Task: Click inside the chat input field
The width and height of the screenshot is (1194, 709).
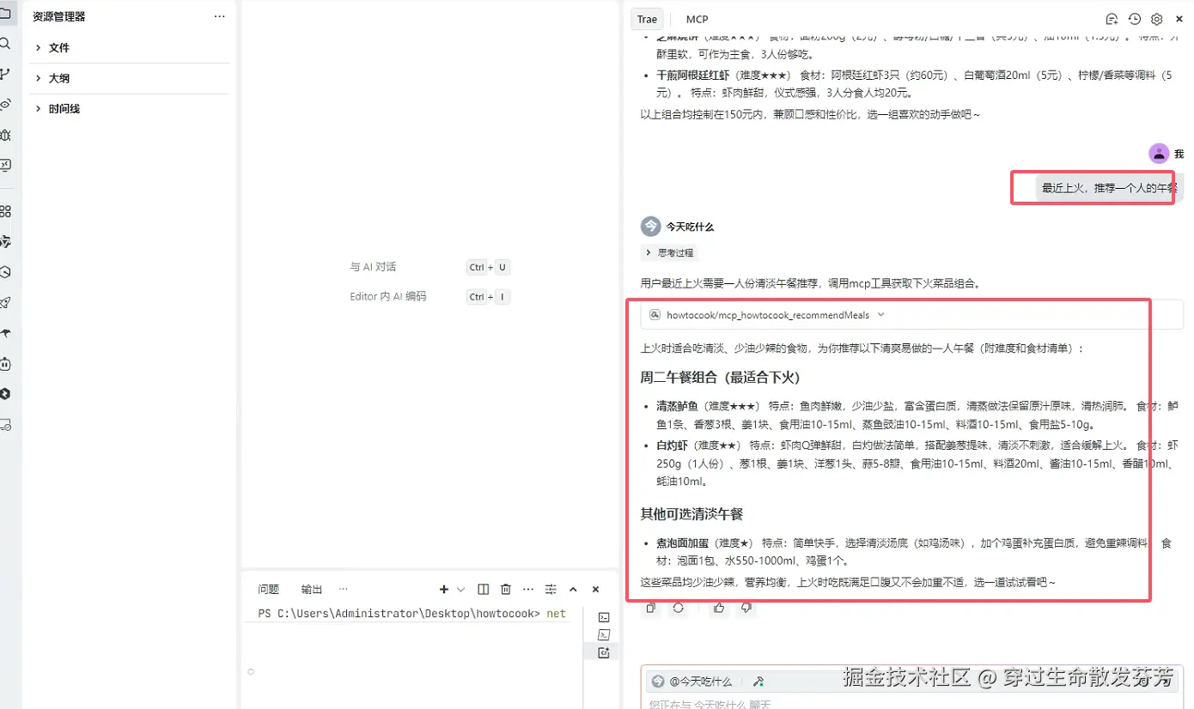Action: [859, 702]
